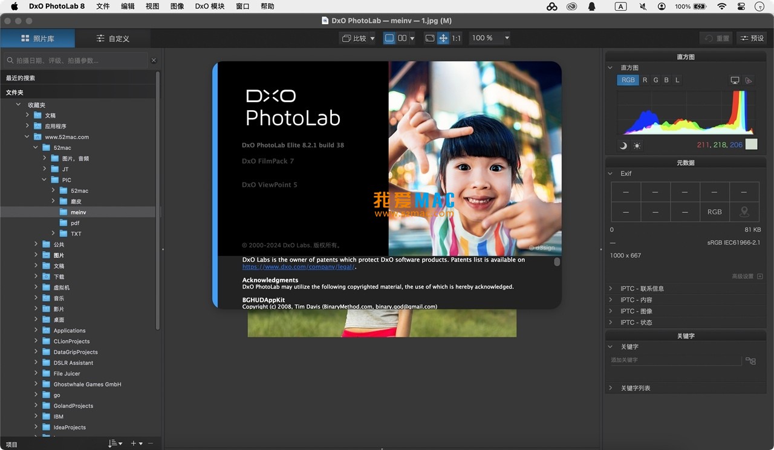Expand the 关键字列表 section

tap(611, 388)
